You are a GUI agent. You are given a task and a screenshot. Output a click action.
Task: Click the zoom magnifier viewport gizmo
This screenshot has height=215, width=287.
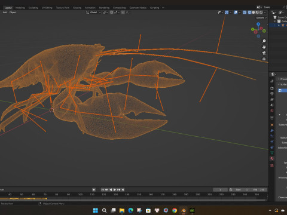[x=264, y=41]
